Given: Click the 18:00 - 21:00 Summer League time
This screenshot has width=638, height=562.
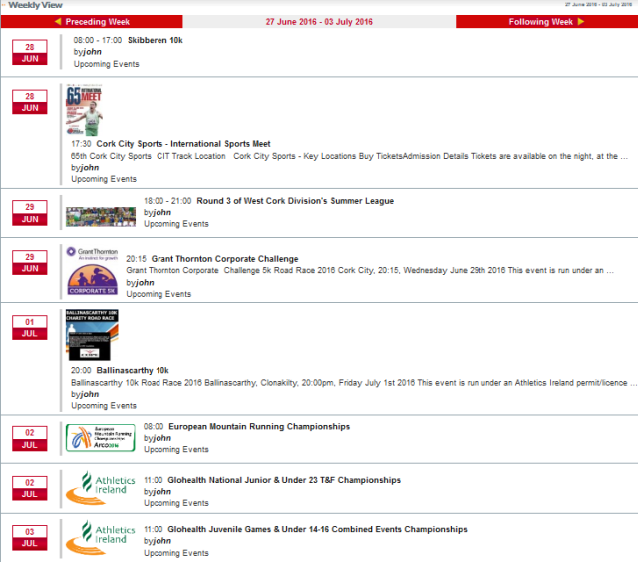Looking at the screenshot, I should (167, 201).
